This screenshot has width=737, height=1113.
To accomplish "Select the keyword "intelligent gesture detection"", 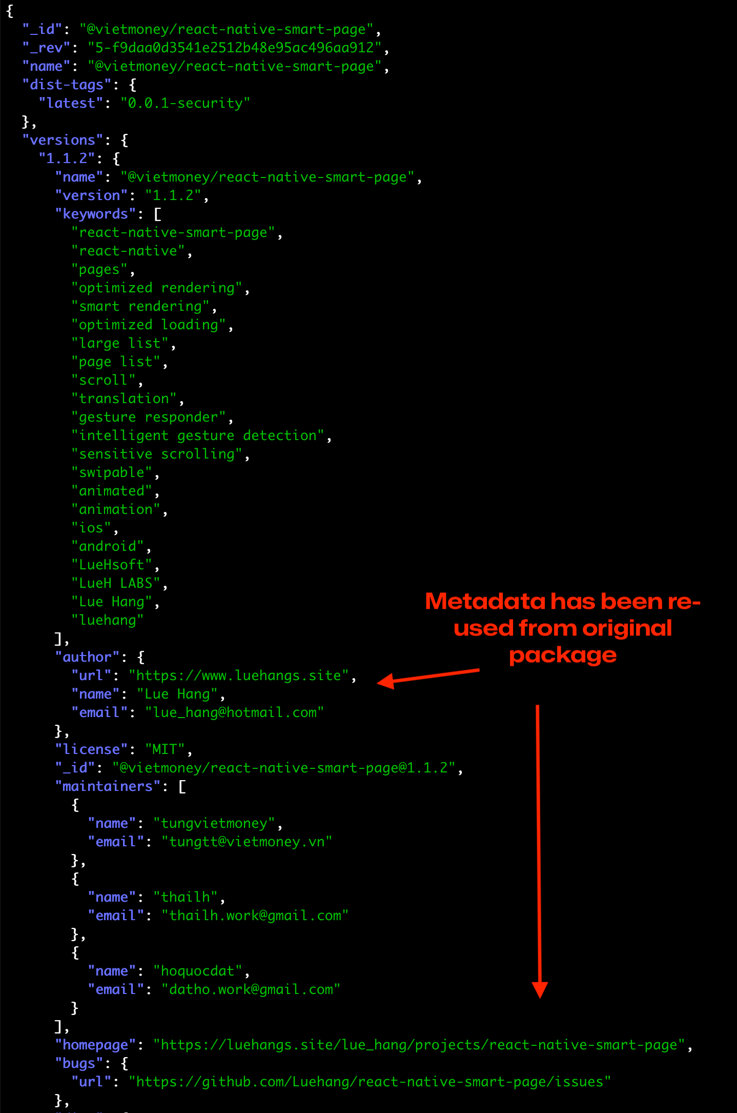I will [198, 435].
